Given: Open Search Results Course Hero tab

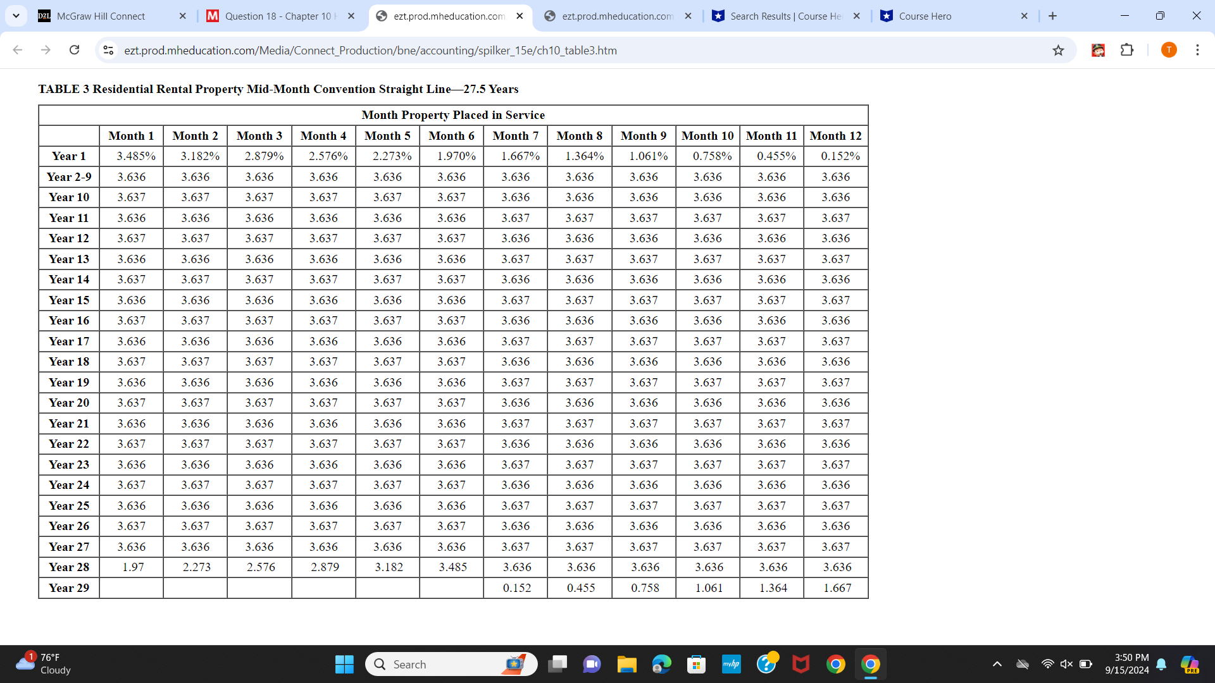Looking at the screenshot, I should coord(785,16).
